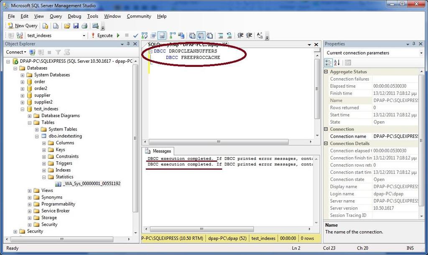Open the Community menu
The image size is (428, 255).
(139, 16)
